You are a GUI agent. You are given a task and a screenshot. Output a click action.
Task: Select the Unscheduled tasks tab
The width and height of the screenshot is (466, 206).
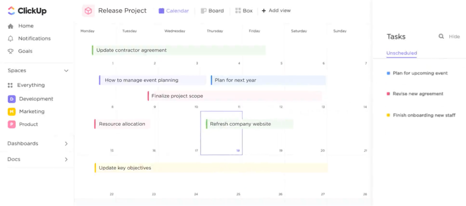coord(401,53)
